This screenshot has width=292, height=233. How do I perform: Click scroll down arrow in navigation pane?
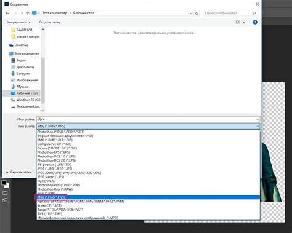tap(43, 111)
